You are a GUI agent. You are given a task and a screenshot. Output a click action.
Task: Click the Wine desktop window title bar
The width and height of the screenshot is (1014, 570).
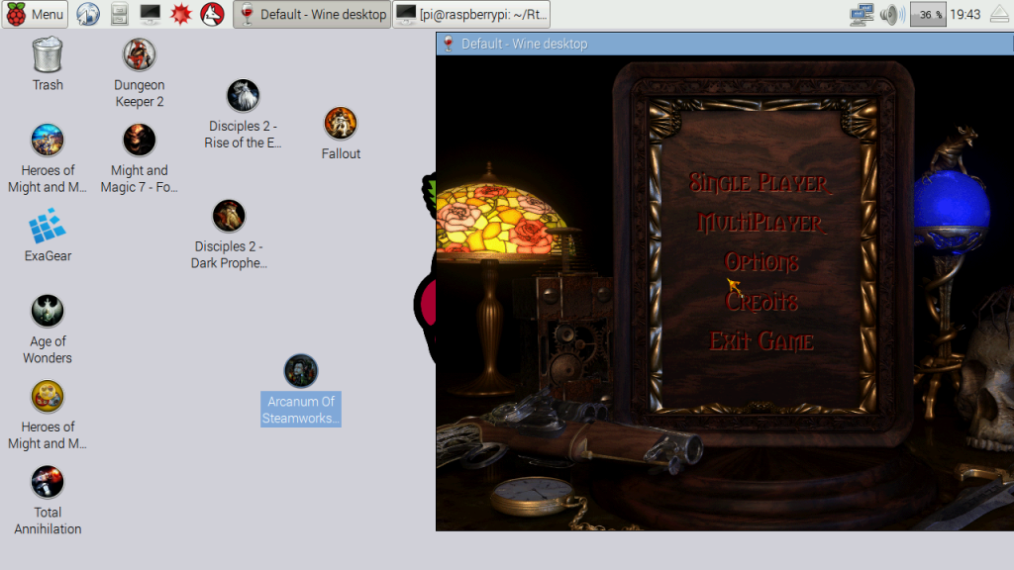[725, 44]
